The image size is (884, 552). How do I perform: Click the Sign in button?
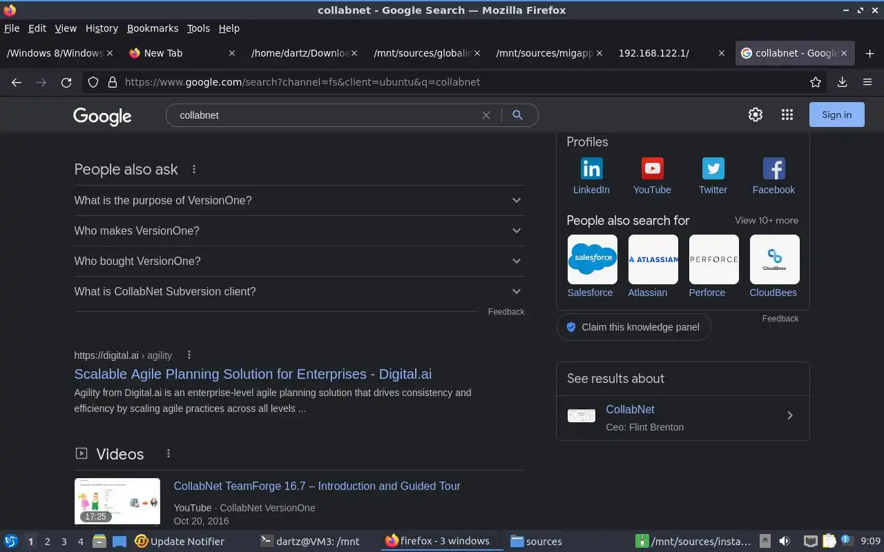pyautogui.click(x=836, y=115)
